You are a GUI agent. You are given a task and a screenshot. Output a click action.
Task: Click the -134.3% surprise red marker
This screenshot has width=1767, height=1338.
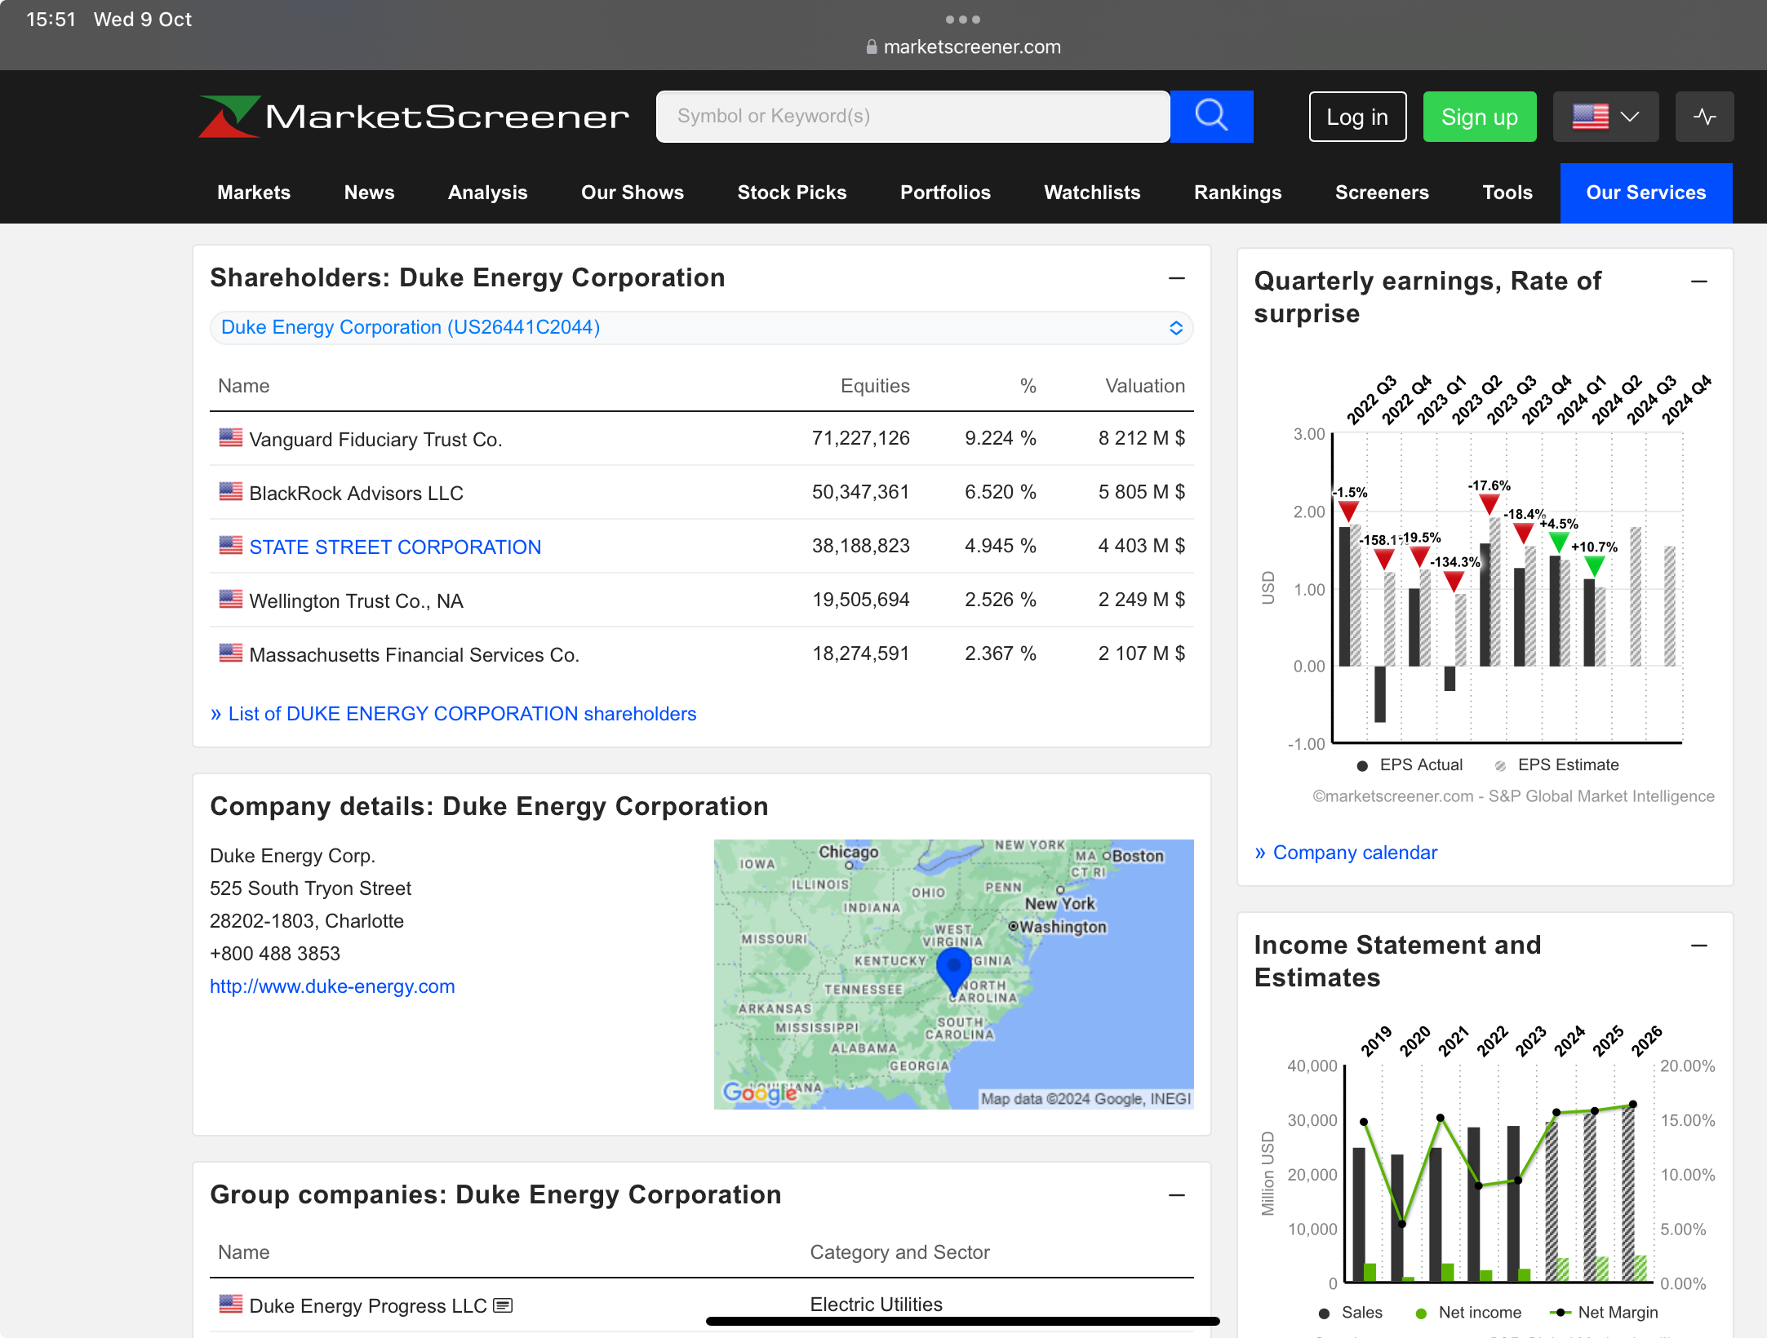click(1453, 581)
